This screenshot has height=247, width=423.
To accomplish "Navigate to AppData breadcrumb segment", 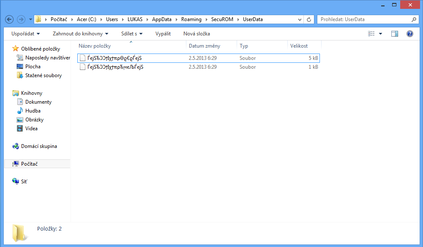I will click(x=161, y=19).
